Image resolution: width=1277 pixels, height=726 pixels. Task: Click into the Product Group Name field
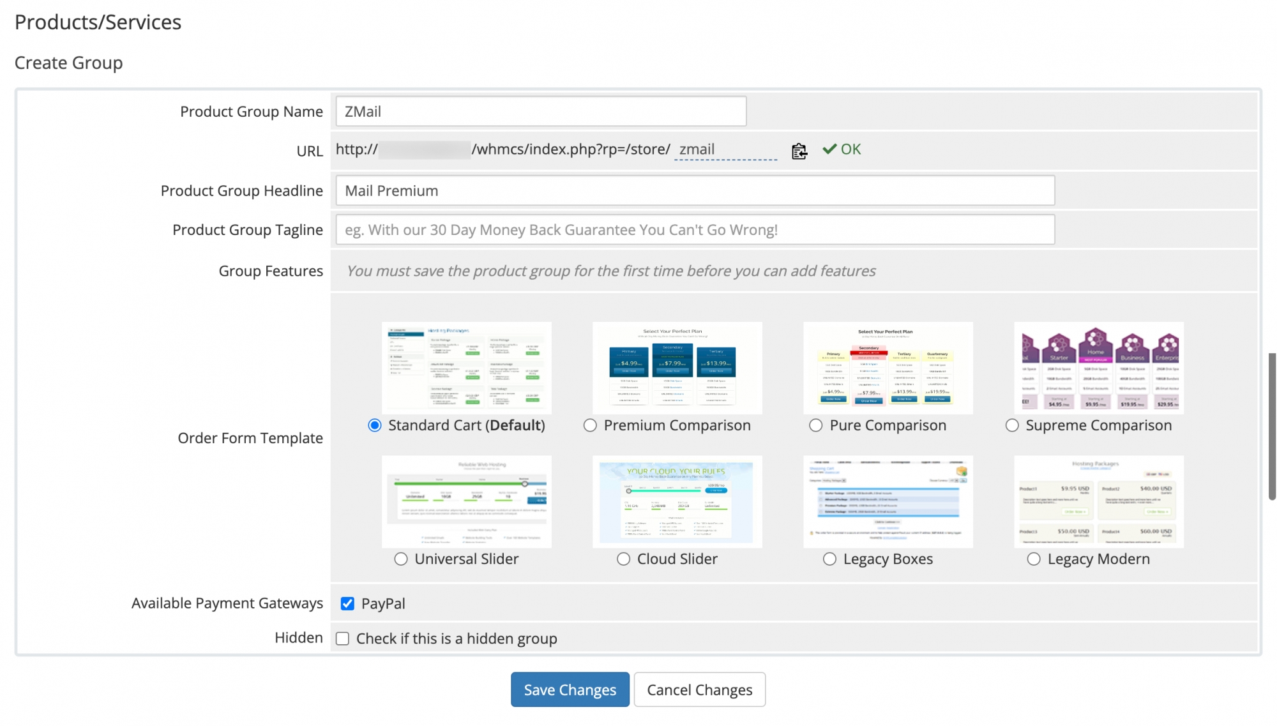[x=541, y=111]
